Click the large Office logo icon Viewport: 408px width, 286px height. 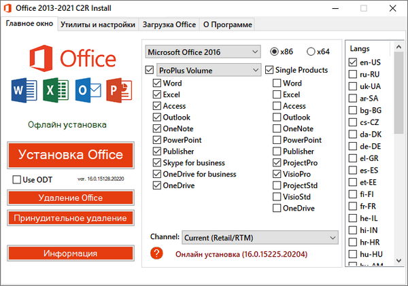[42, 58]
